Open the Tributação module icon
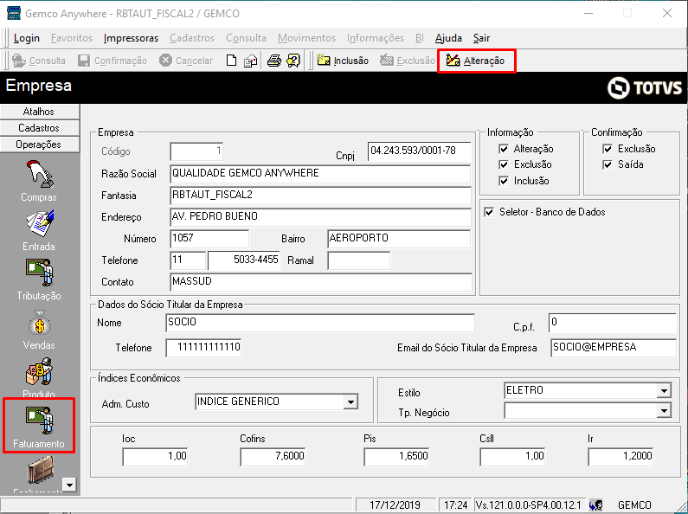This screenshot has height=514, width=688. pyautogui.click(x=39, y=273)
